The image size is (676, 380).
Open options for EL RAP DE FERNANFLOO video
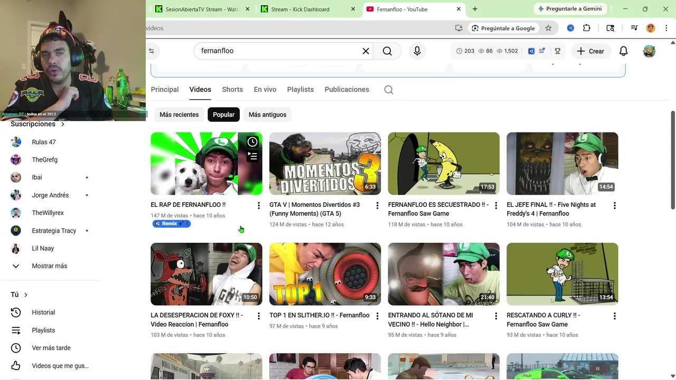pos(258,205)
